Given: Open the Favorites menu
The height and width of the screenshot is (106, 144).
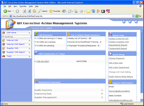Looking at the screenshot, I should tap(23, 6).
